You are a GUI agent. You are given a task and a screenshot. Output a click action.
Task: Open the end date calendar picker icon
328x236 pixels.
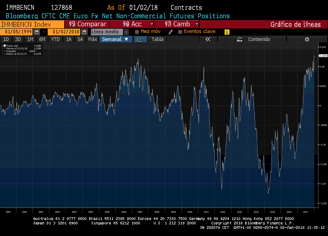coord(84,32)
